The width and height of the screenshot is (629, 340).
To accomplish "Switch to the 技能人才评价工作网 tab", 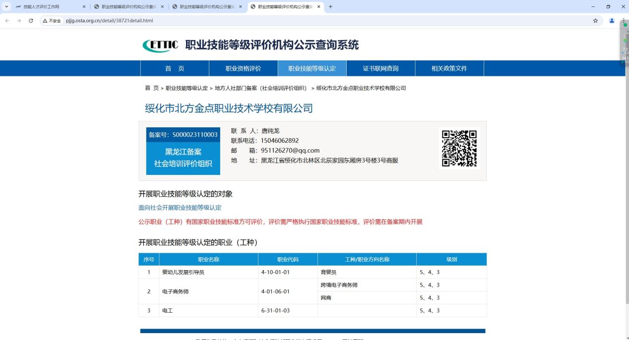I will click(x=45, y=6).
